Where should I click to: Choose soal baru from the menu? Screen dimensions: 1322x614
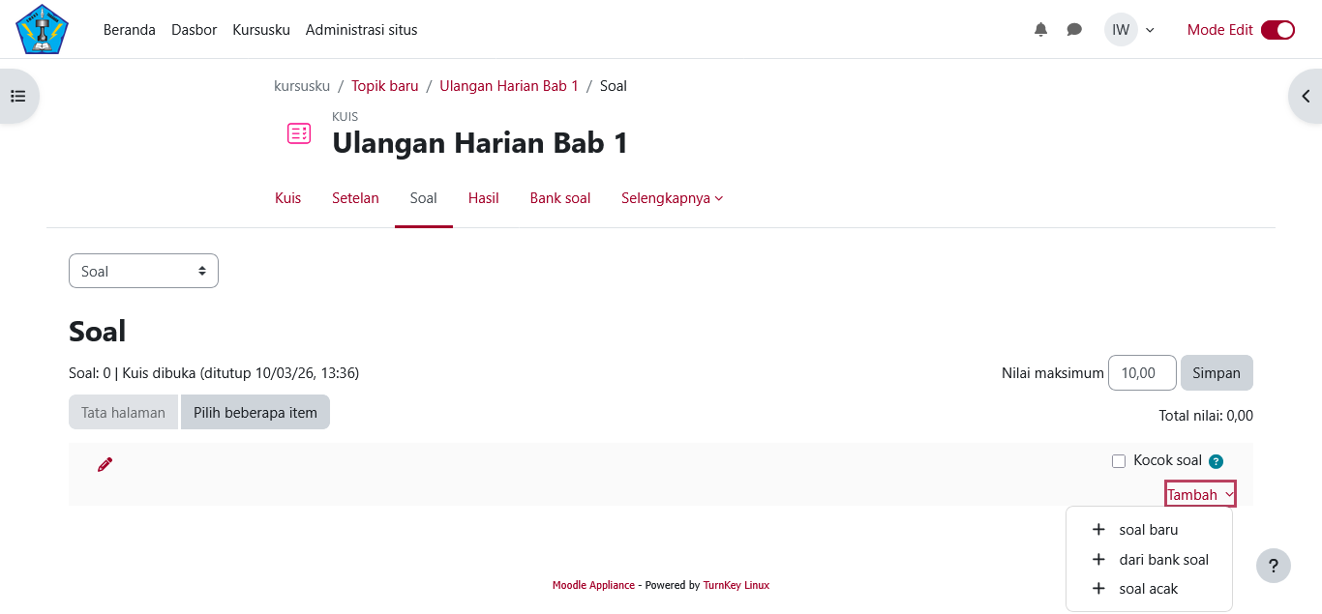[x=1148, y=530]
